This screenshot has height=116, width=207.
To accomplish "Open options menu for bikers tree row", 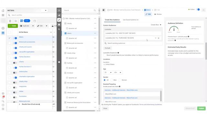I will click(95, 33).
